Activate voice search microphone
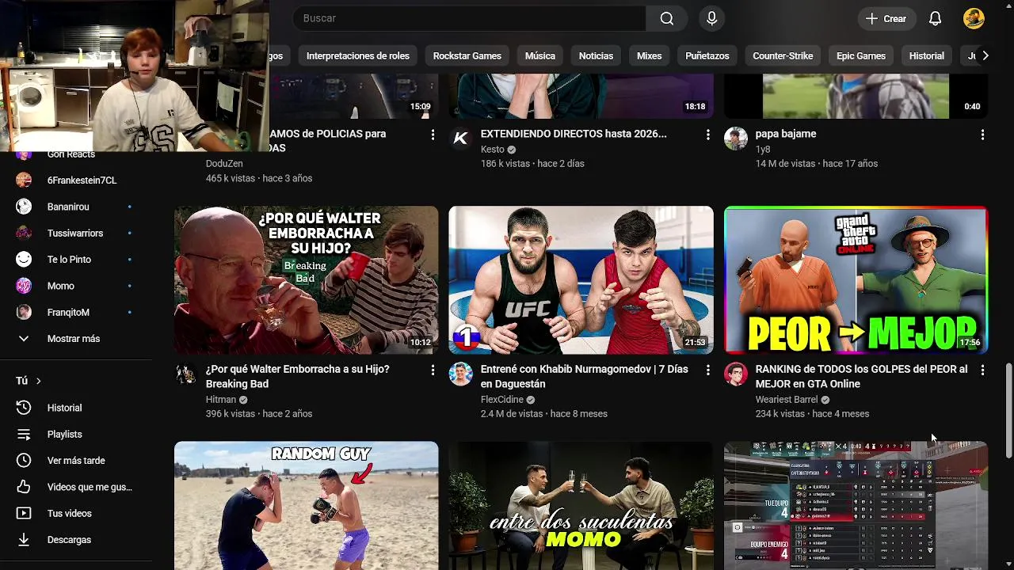 tap(711, 18)
